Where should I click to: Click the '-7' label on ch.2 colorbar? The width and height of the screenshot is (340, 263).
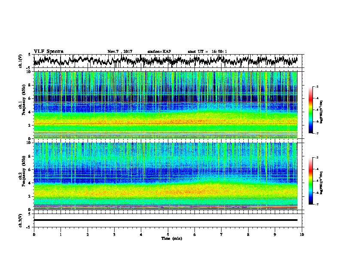pyautogui.click(x=317, y=204)
